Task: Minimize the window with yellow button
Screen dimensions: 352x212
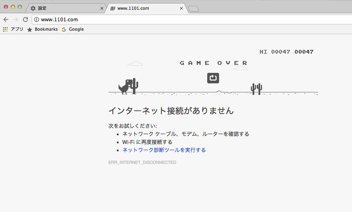Action: click(x=13, y=7)
